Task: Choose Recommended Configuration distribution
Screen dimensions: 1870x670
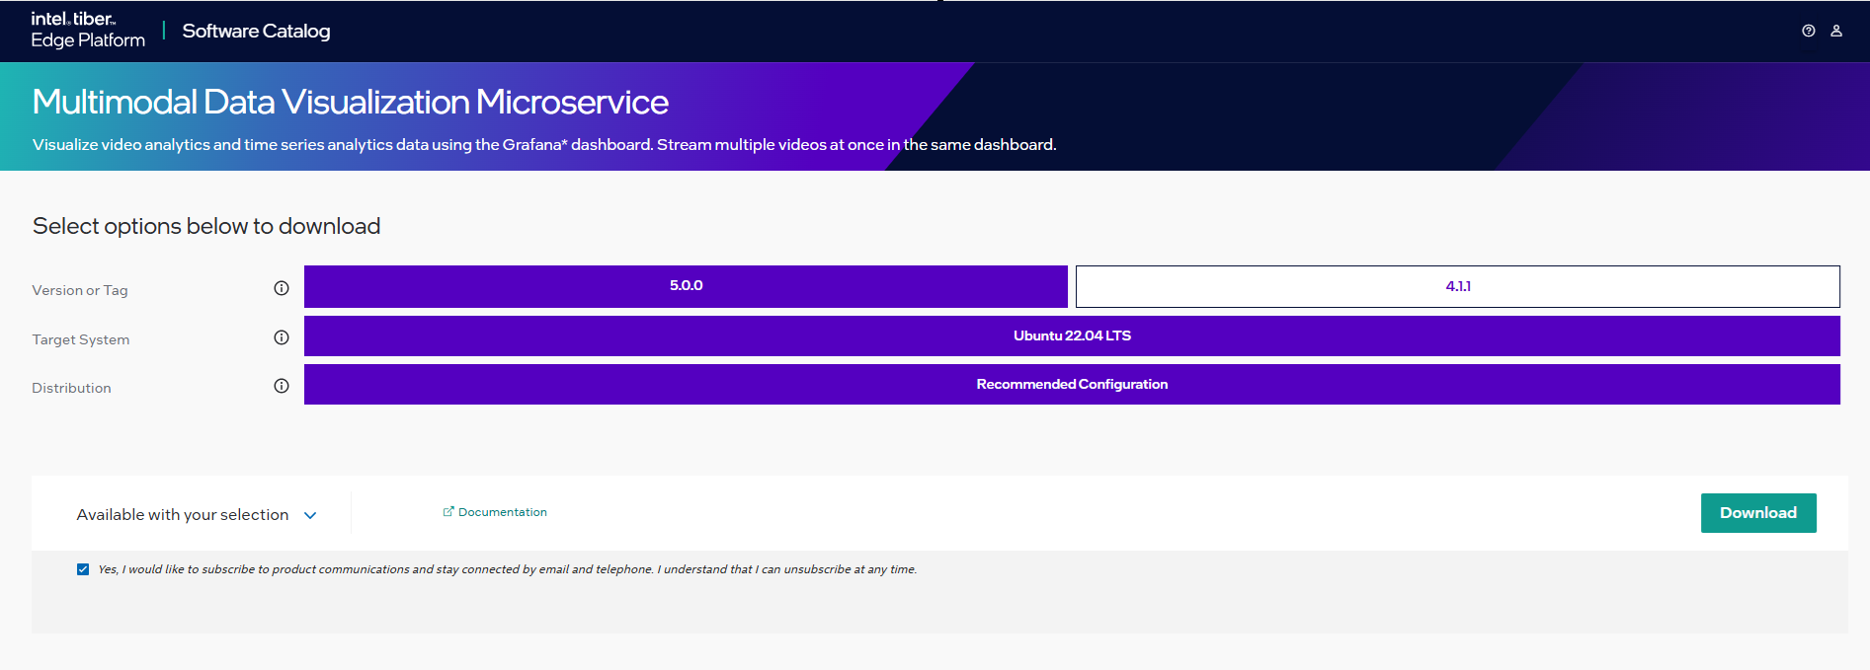Action: 1072,384
